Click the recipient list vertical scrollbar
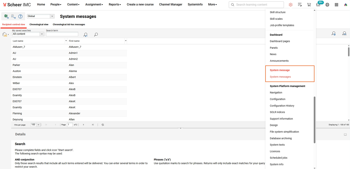Viewport: 350px width, 169px height. click(x=349, y=52)
